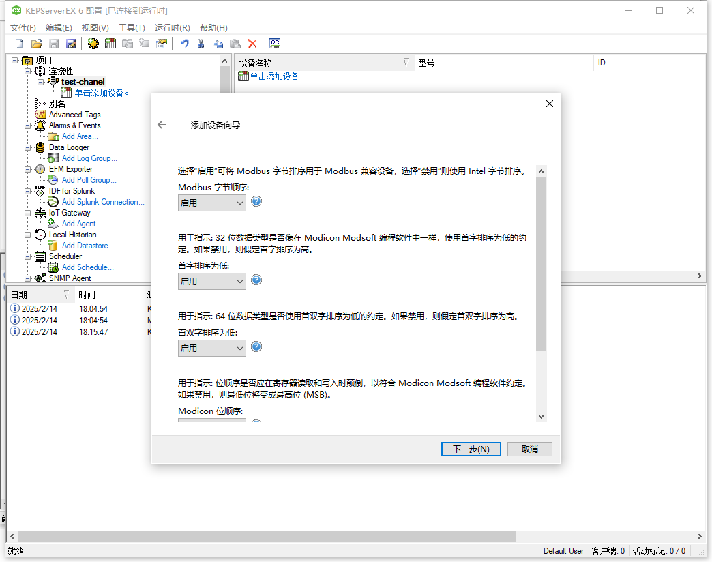Click the 时间 column header

(109, 295)
